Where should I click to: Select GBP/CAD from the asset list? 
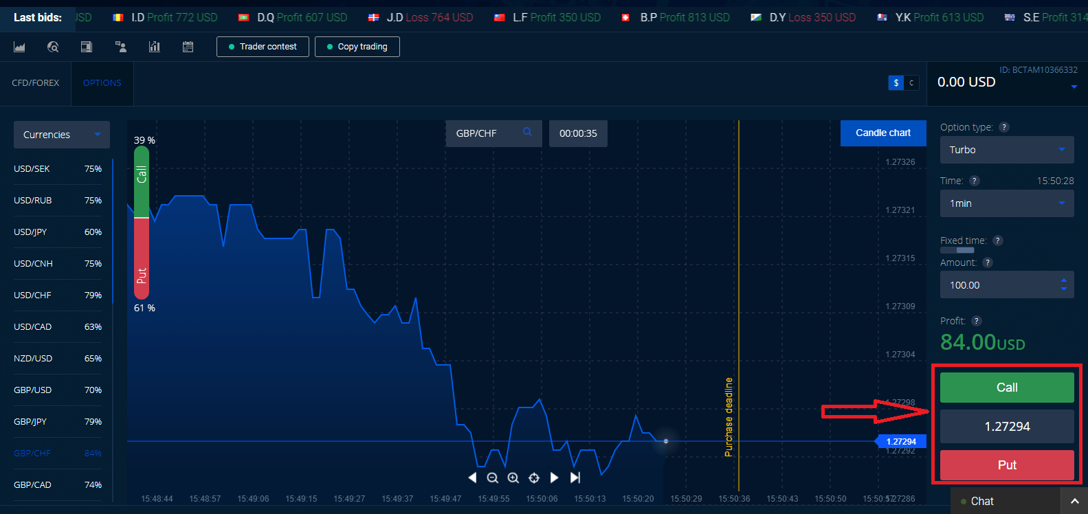tap(58, 484)
